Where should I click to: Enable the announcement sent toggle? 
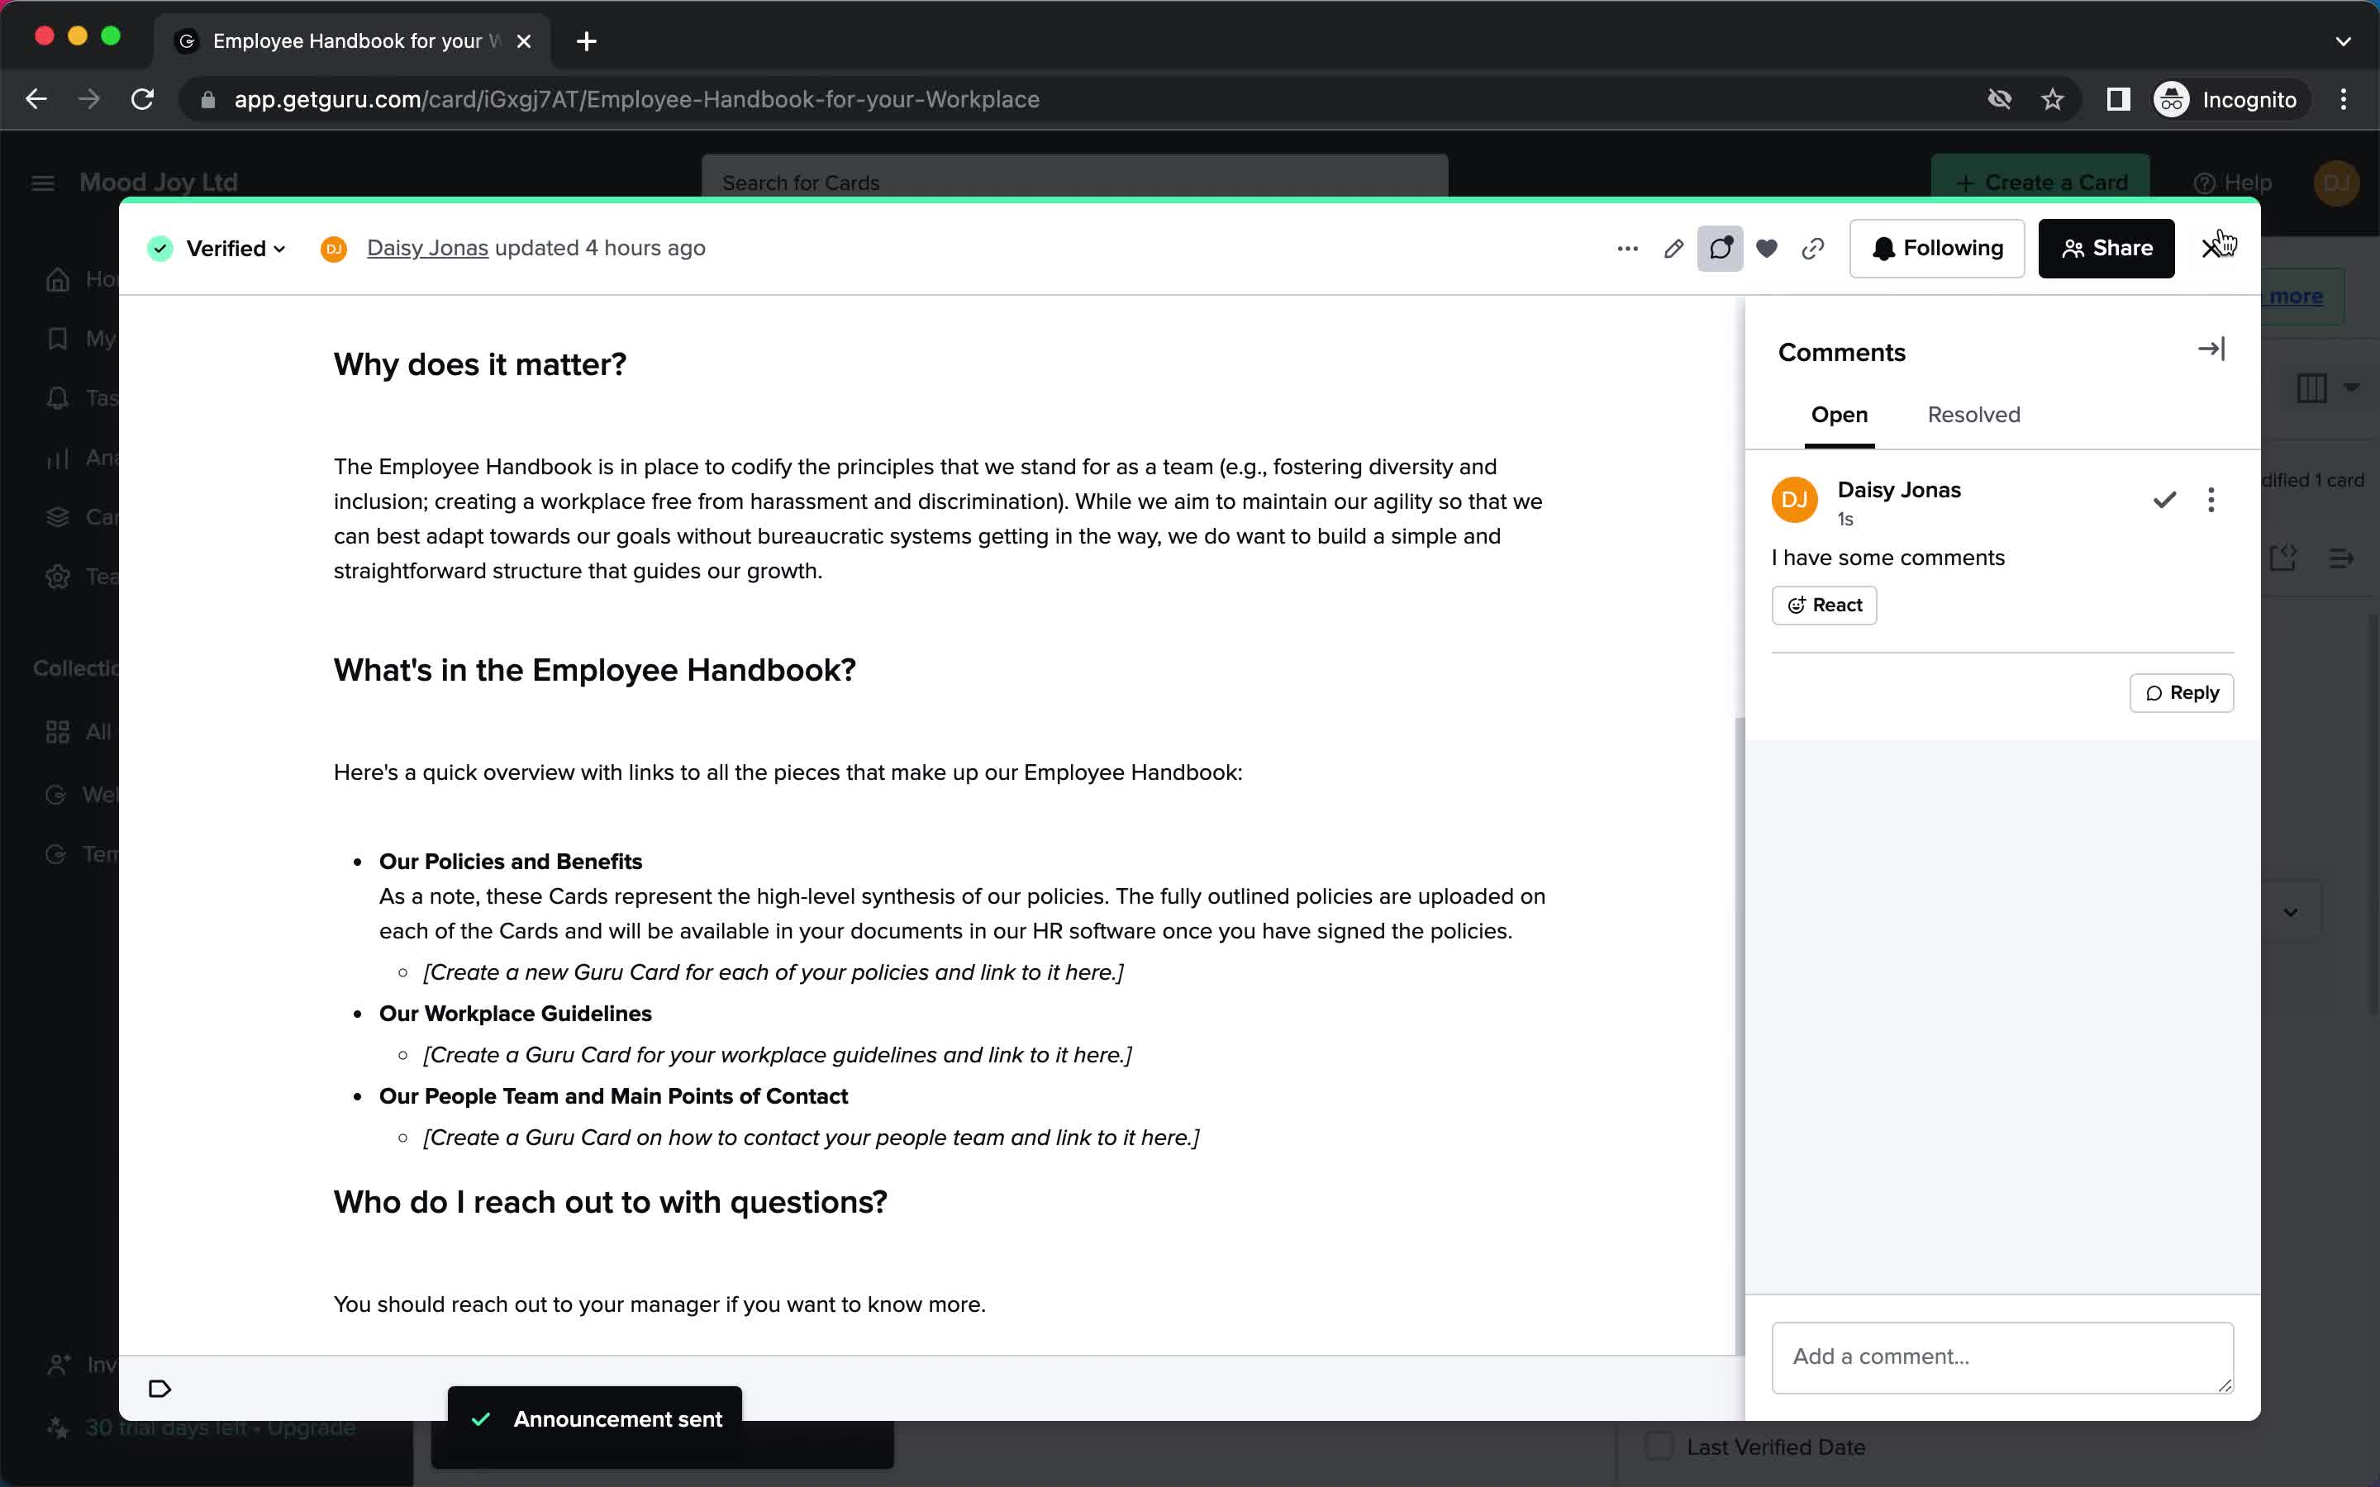point(483,1418)
